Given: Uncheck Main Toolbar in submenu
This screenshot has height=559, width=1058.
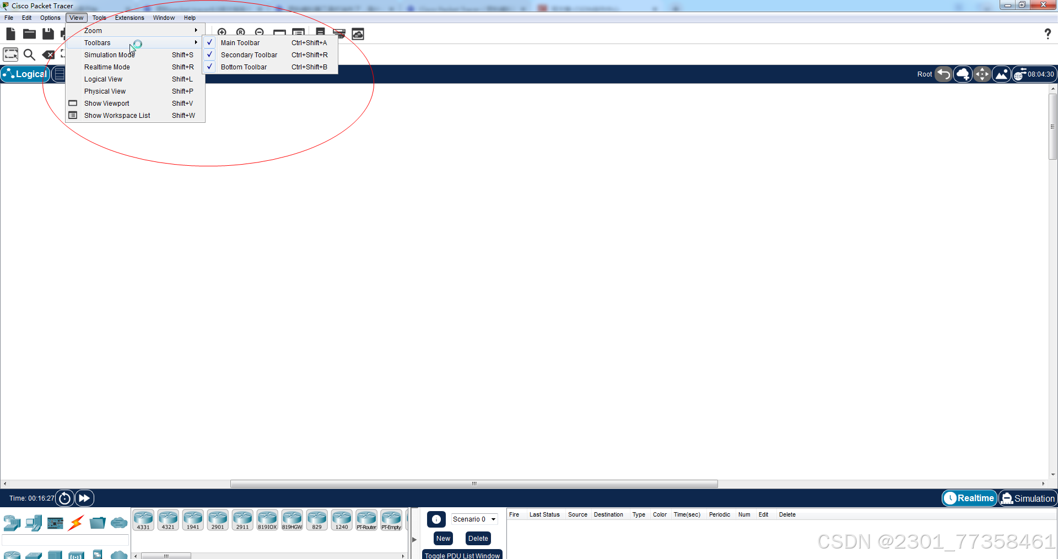Looking at the screenshot, I should coord(270,43).
